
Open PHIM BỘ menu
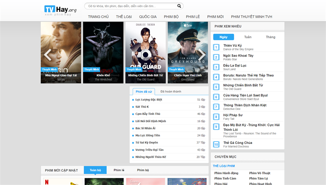pos(171,17)
